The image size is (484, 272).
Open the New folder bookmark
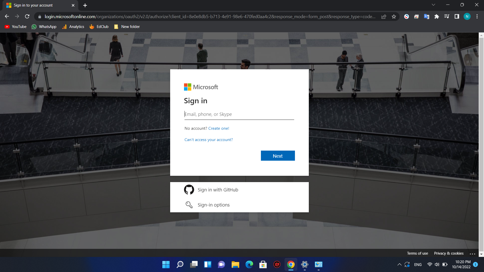click(x=127, y=27)
